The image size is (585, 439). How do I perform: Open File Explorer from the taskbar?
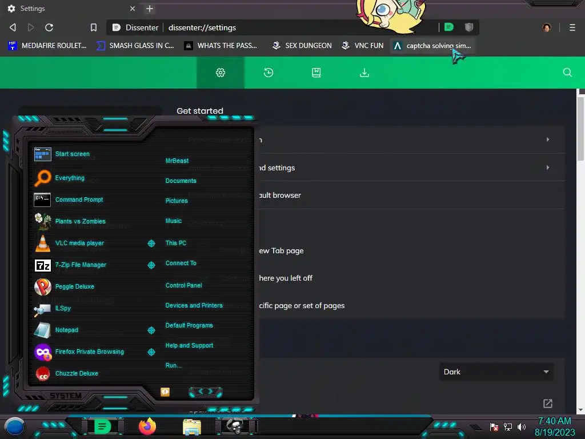(x=192, y=427)
